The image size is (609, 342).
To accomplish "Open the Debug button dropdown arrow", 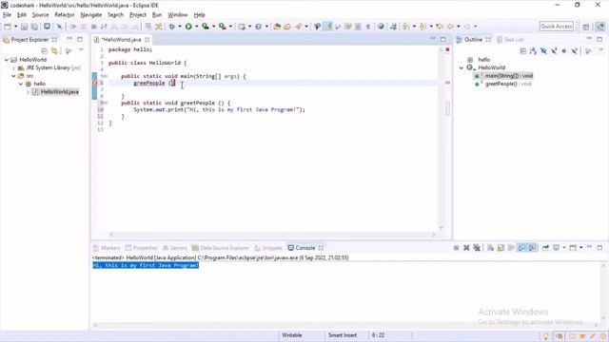I will click(180, 27).
